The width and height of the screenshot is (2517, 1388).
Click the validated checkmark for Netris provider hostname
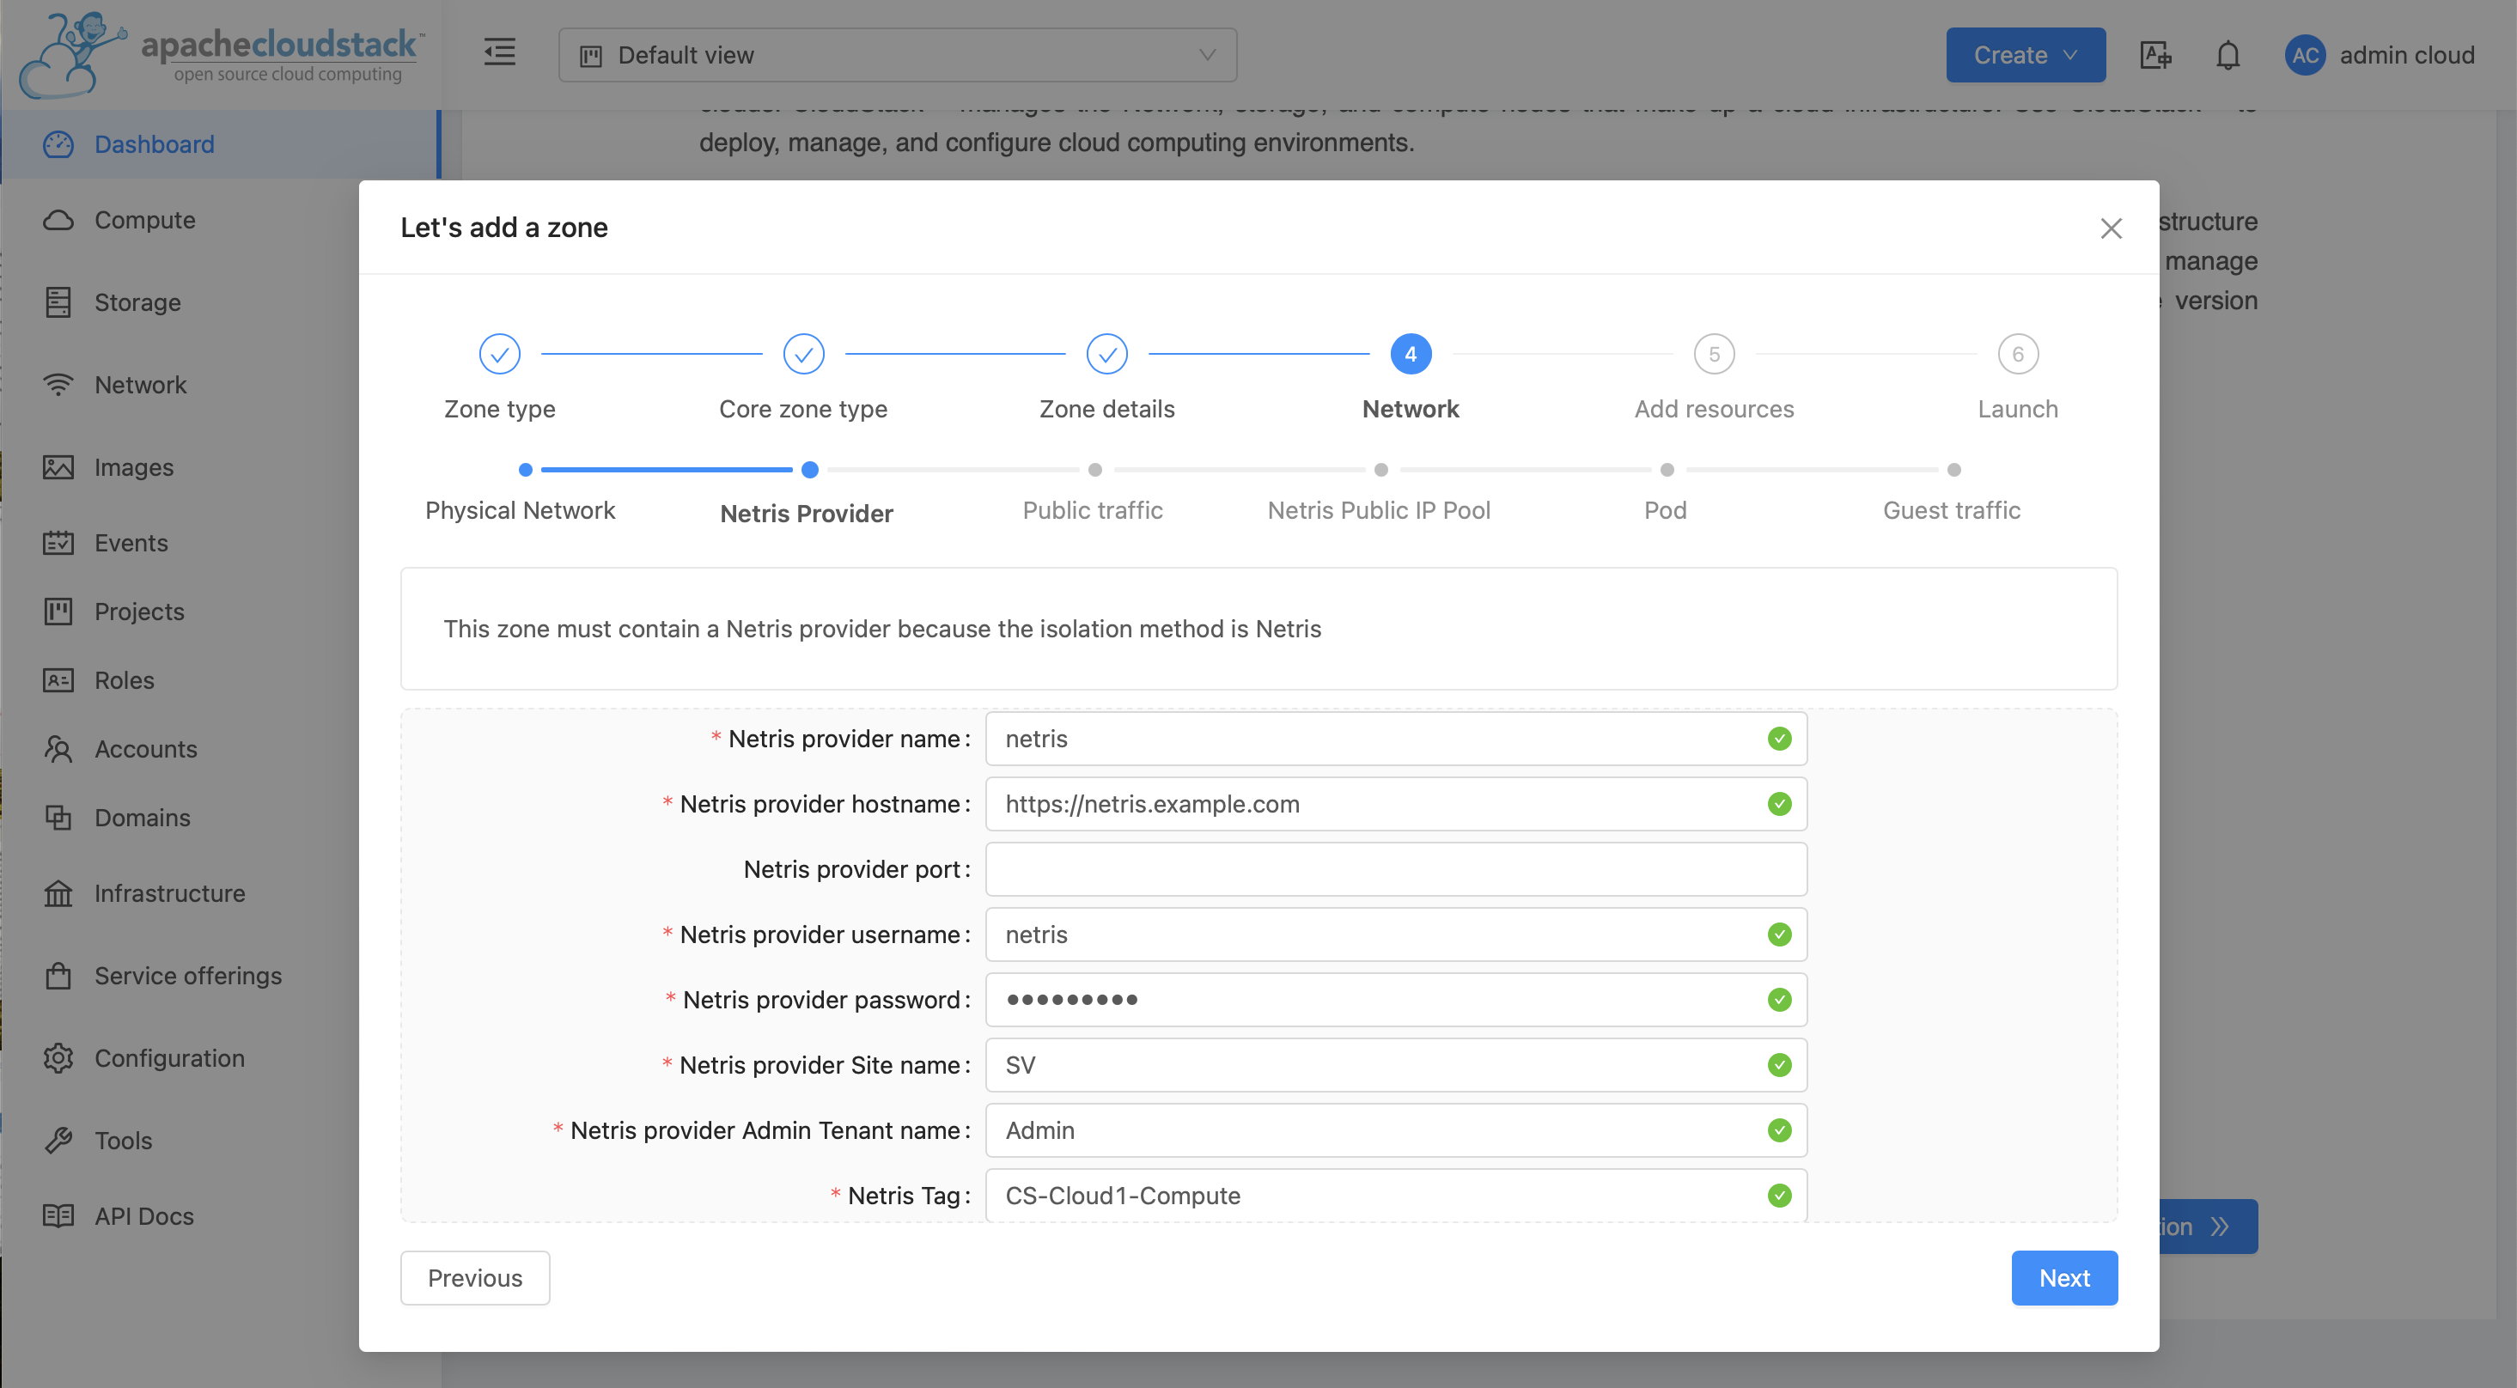(1781, 803)
